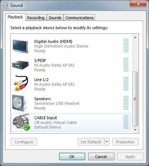Click the scrollbar up arrow in device list
The image size is (149, 166).
(135, 37)
